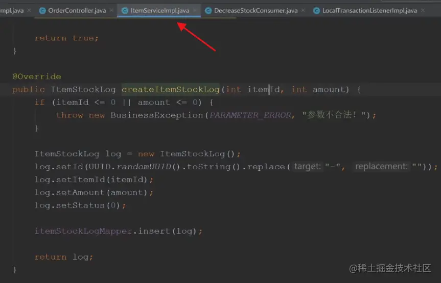Open the LocalTransactionListenerImpl.java tab
The height and width of the screenshot is (283, 441).
point(369,11)
